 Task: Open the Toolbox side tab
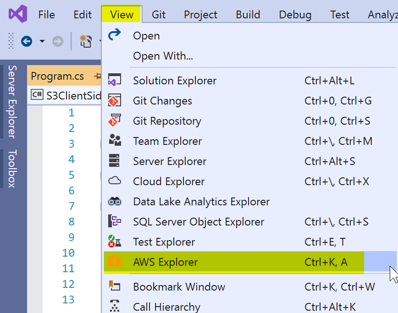pos(12,168)
